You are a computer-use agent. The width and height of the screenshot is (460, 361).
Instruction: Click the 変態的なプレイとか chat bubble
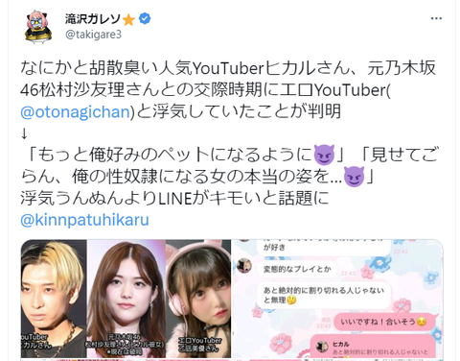click(x=297, y=269)
